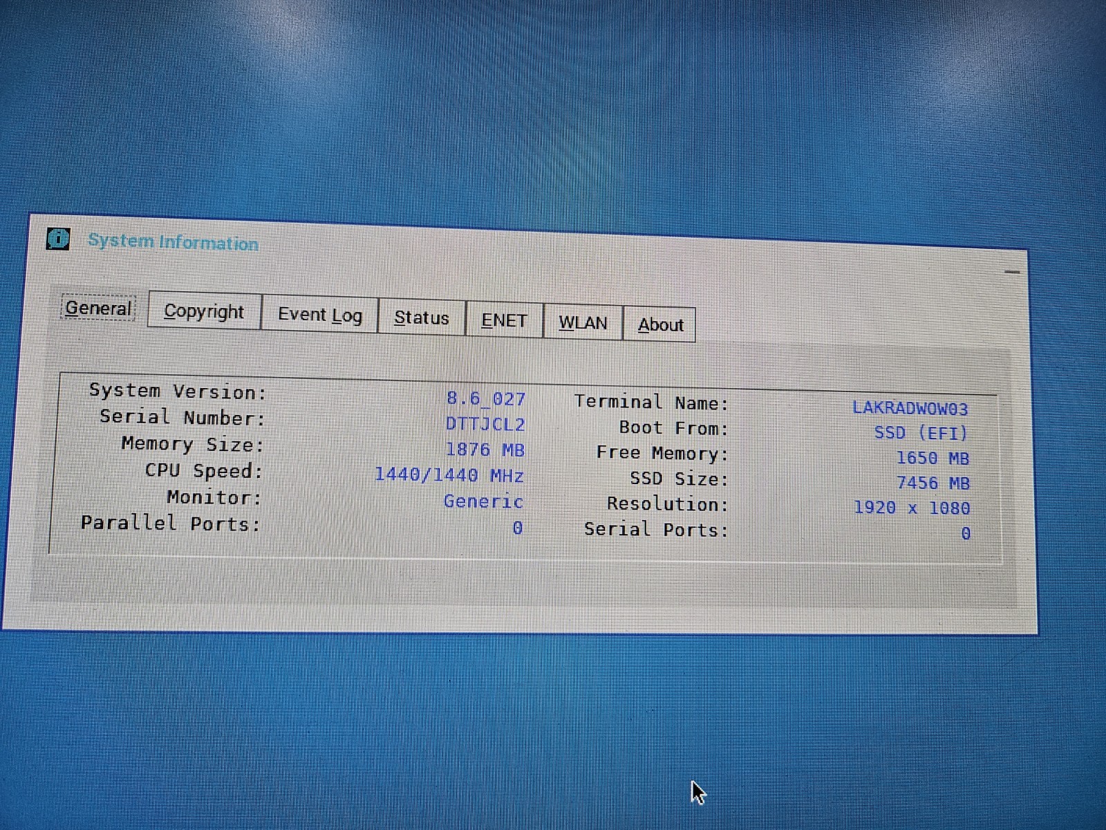Select the General tab
Screen dimensions: 1106x830
tap(98, 308)
